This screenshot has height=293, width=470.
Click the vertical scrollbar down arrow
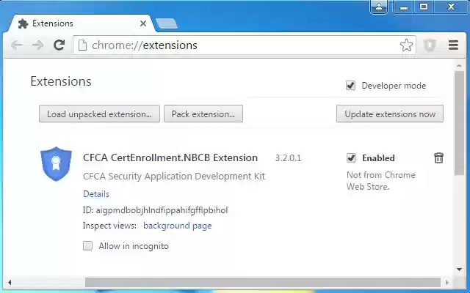[459, 270]
